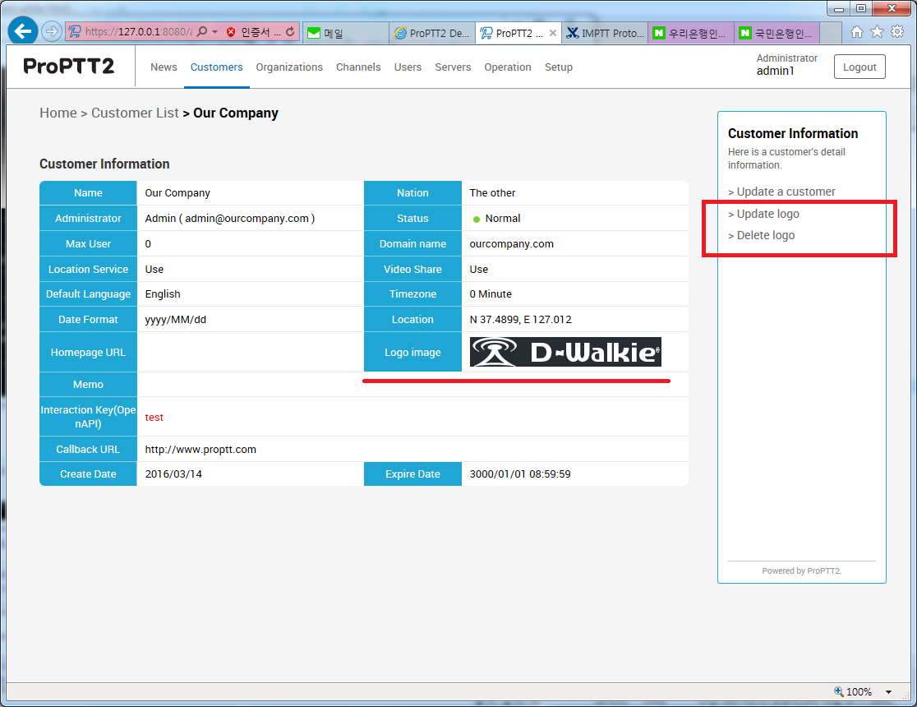
Task: Open the zoom level dropdown arrow
Action: 889,692
